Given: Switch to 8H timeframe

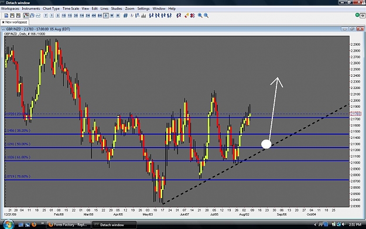Looking at the screenshot, I should coord(100,16).
